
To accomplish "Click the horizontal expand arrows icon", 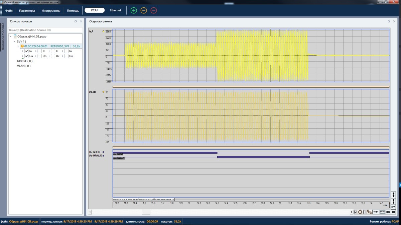I will point(382,212).
